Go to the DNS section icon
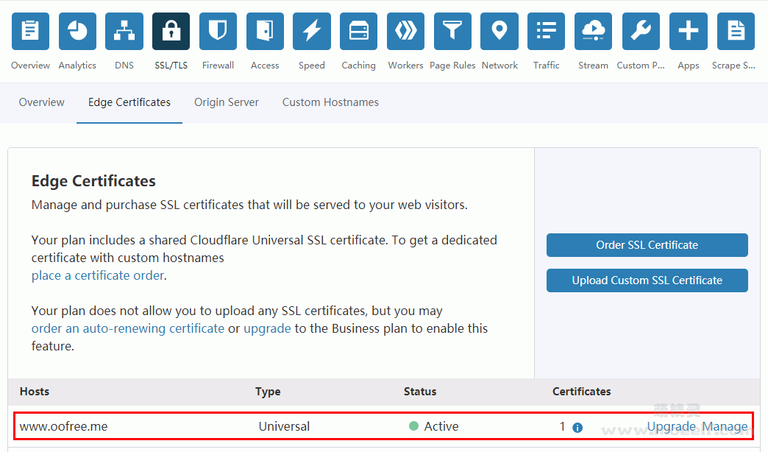 tap(124, 31)
